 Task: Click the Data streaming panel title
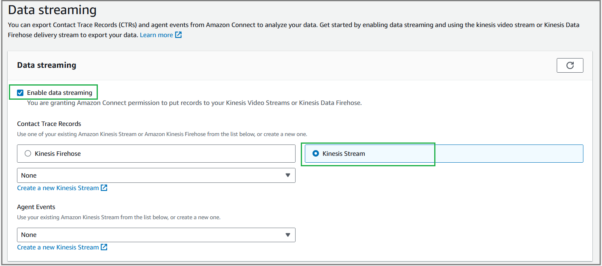46,65
